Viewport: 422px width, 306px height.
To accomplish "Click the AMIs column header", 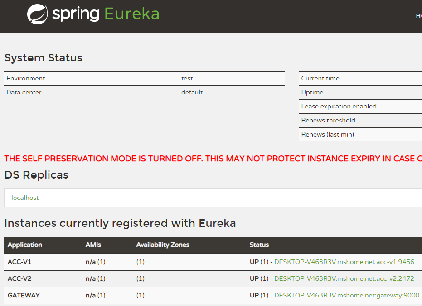I will click(93, 245).
